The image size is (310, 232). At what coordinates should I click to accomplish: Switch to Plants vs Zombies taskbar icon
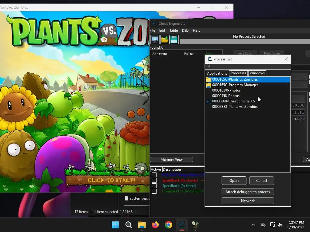[x=195, y=225]
